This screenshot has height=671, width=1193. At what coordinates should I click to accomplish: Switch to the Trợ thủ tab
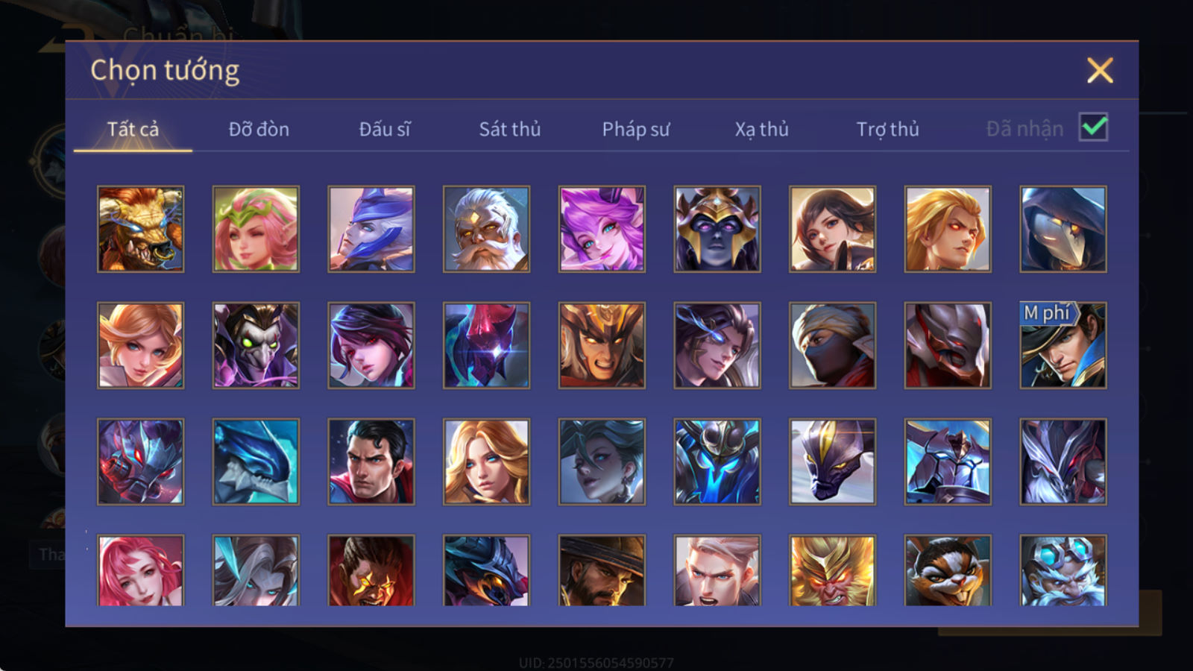(x=887, y=129)
